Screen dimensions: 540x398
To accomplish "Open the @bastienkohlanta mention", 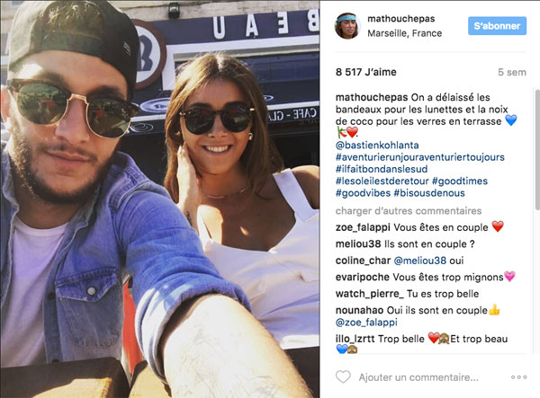I will [377, 145].
